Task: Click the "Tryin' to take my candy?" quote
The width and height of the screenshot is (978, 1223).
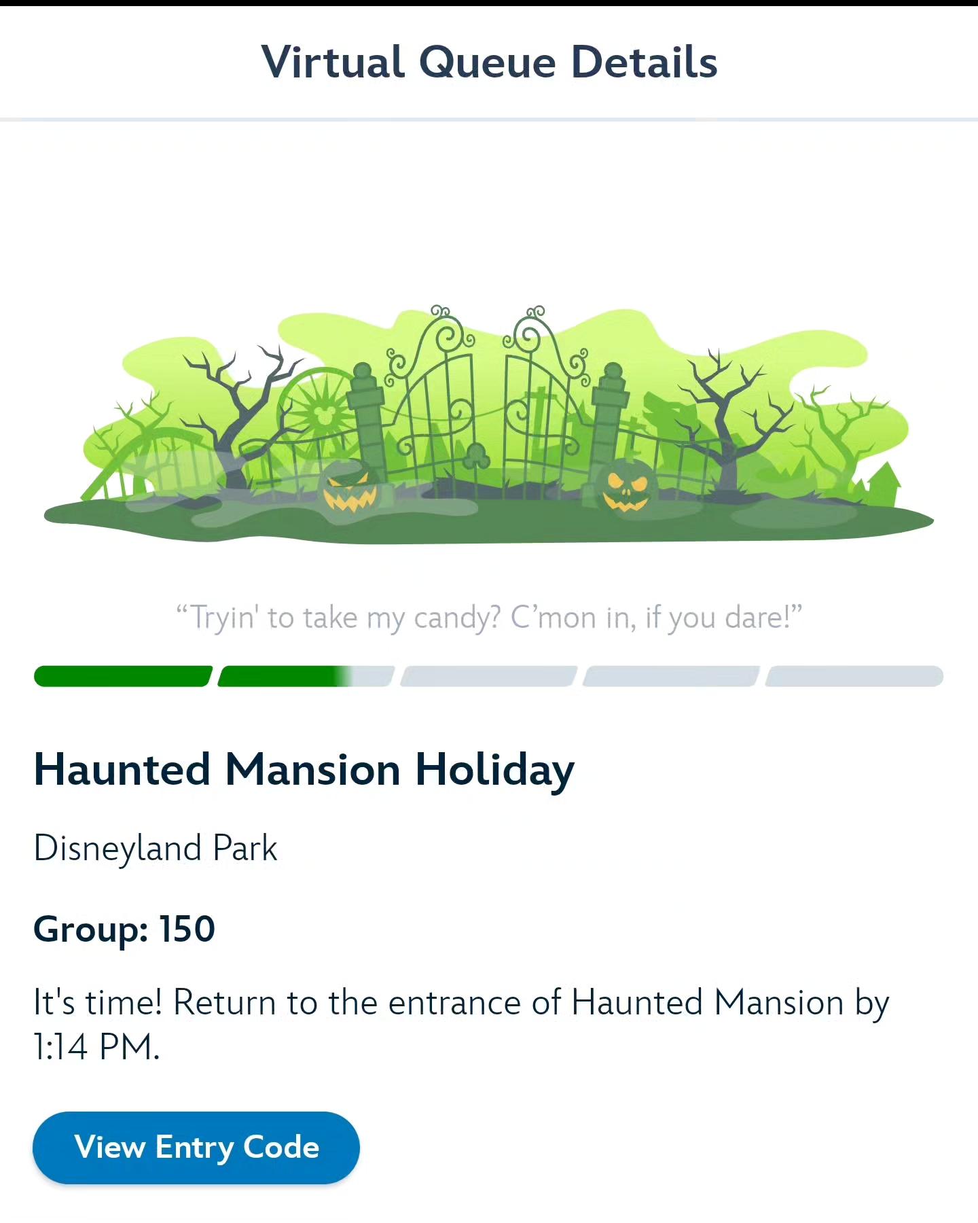Action: pyautogui.click(x=489, y=618)
